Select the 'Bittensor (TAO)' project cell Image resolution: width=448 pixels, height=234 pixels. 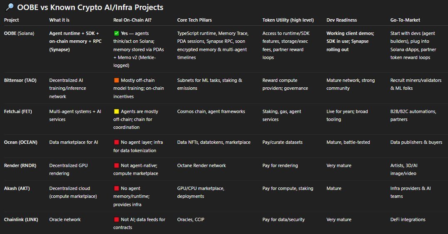tap(20, 81)
